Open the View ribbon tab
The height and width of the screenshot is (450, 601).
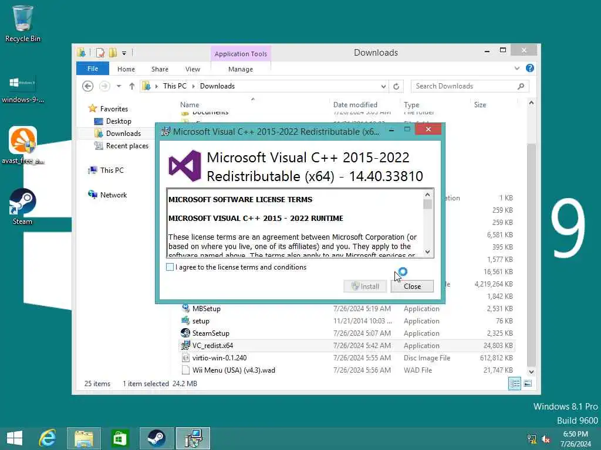coord(193,69)
